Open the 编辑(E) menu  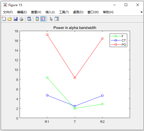click(x=22, y=12)
